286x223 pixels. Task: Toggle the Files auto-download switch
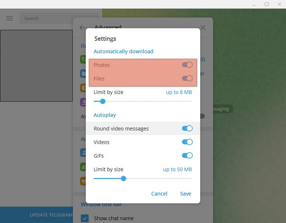[187, 78]
